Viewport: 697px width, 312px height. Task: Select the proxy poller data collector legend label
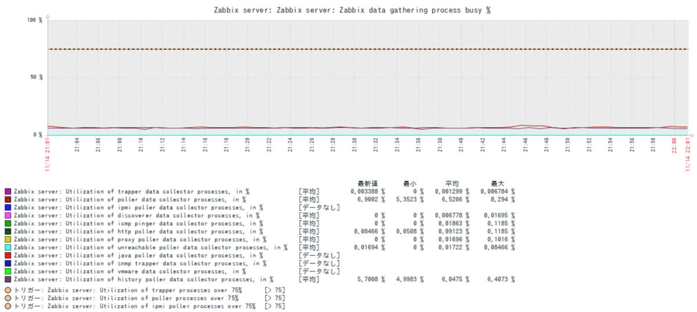coord(141,239)
